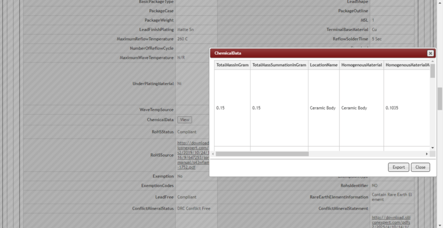Click the dialog horizontal scrollbar thumb

click(262, 154)
